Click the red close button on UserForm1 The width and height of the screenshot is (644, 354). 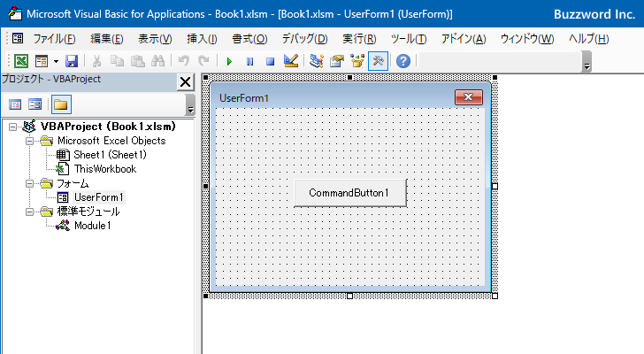[469, 97]
